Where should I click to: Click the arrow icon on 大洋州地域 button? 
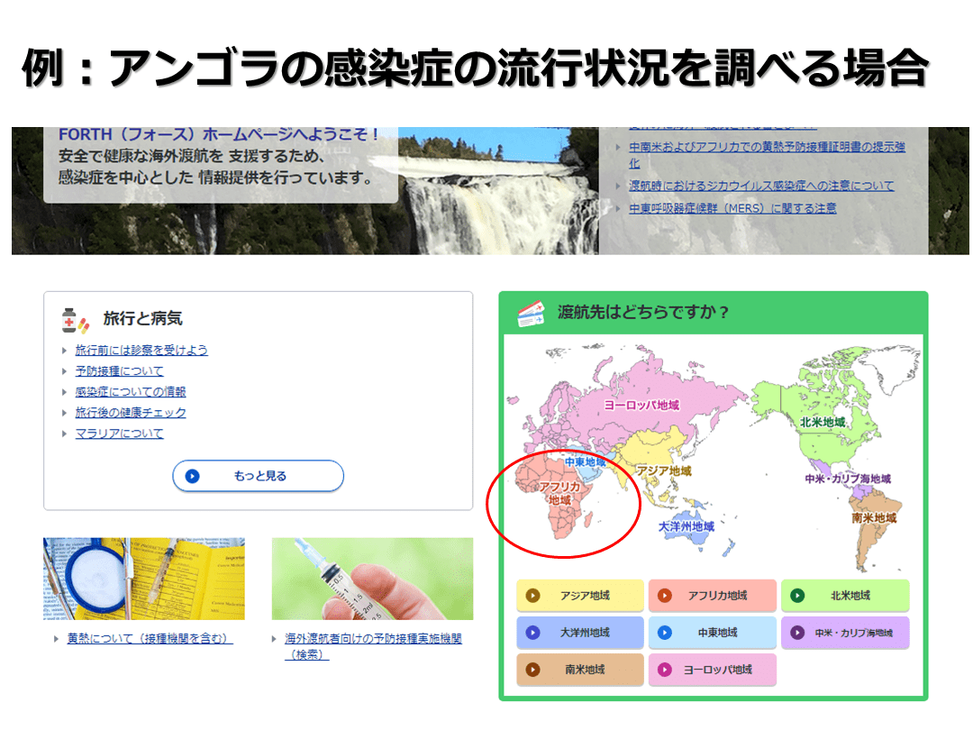532,633
